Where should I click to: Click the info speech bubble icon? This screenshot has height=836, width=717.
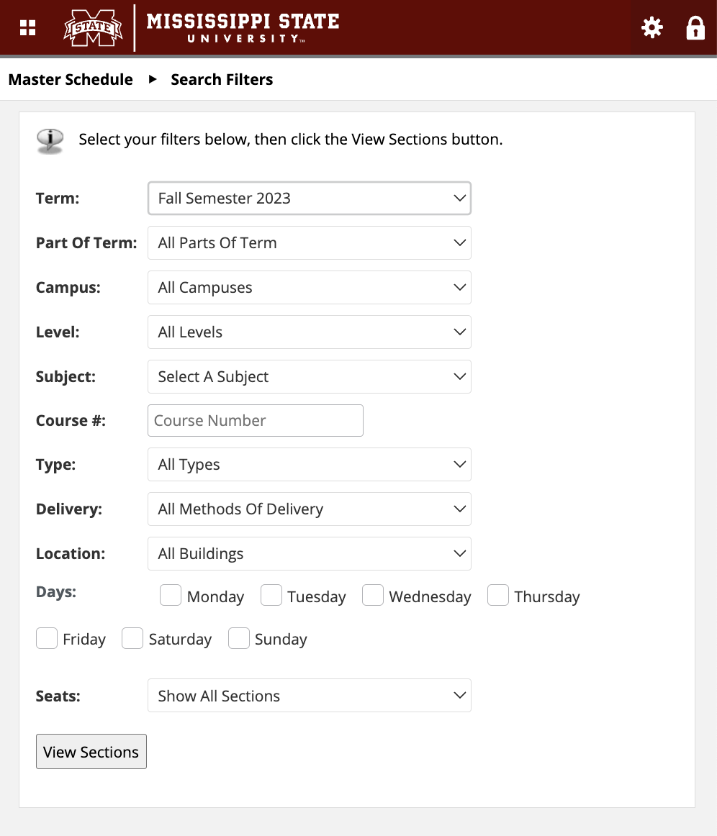click(x=50, y=141)
